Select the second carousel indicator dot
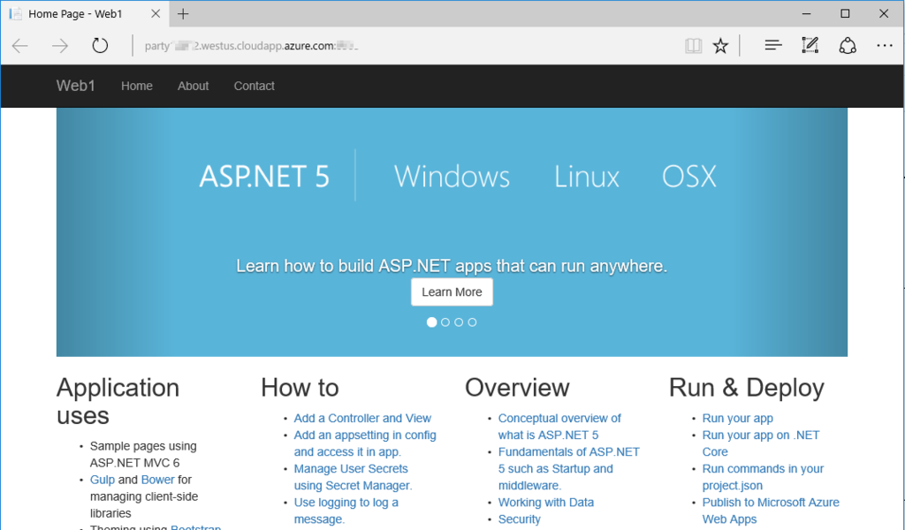 pos(445,322)
